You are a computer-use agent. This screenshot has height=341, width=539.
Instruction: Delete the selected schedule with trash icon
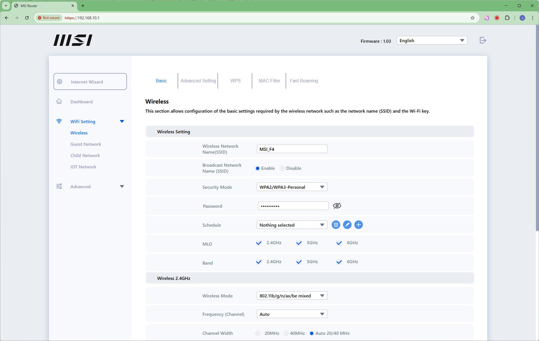click(x=336, y=225)
